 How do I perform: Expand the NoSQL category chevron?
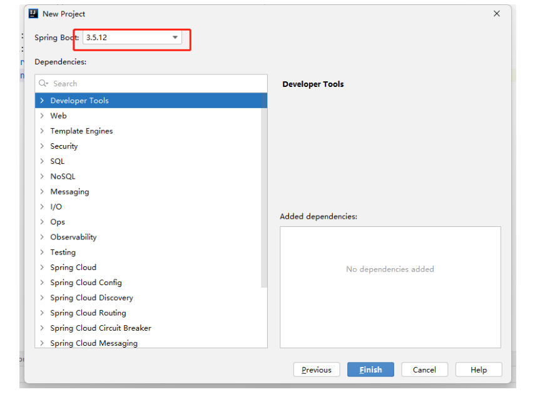tap(42, 176)
